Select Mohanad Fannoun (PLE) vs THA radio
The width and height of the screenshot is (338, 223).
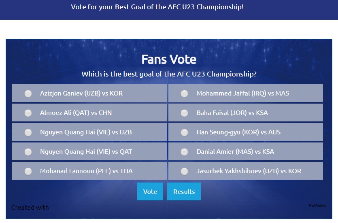click(28, 171)
